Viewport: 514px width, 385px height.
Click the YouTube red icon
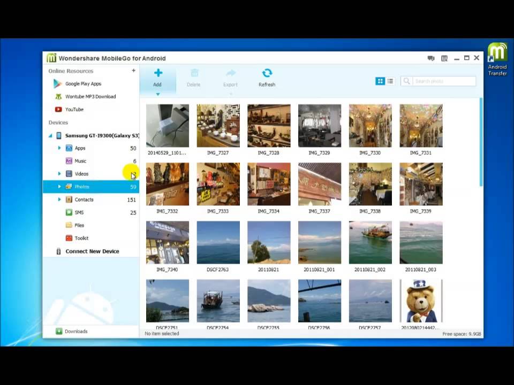[58, 109]
